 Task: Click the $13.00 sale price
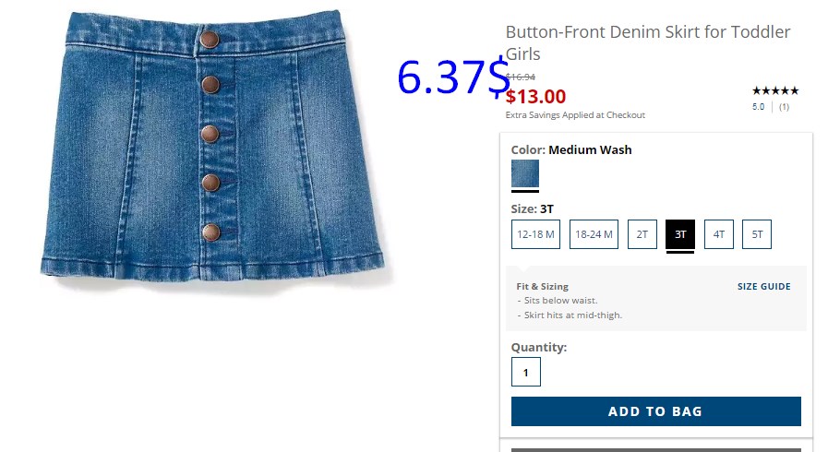point(535,97)
